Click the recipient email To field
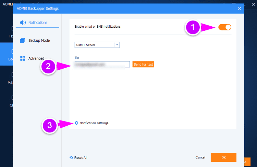The image size is (257, 167). coord(102,64)
